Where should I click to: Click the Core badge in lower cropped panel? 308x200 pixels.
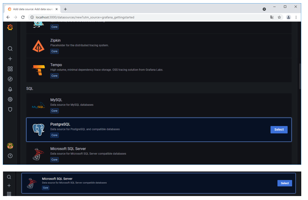point(46,188)
